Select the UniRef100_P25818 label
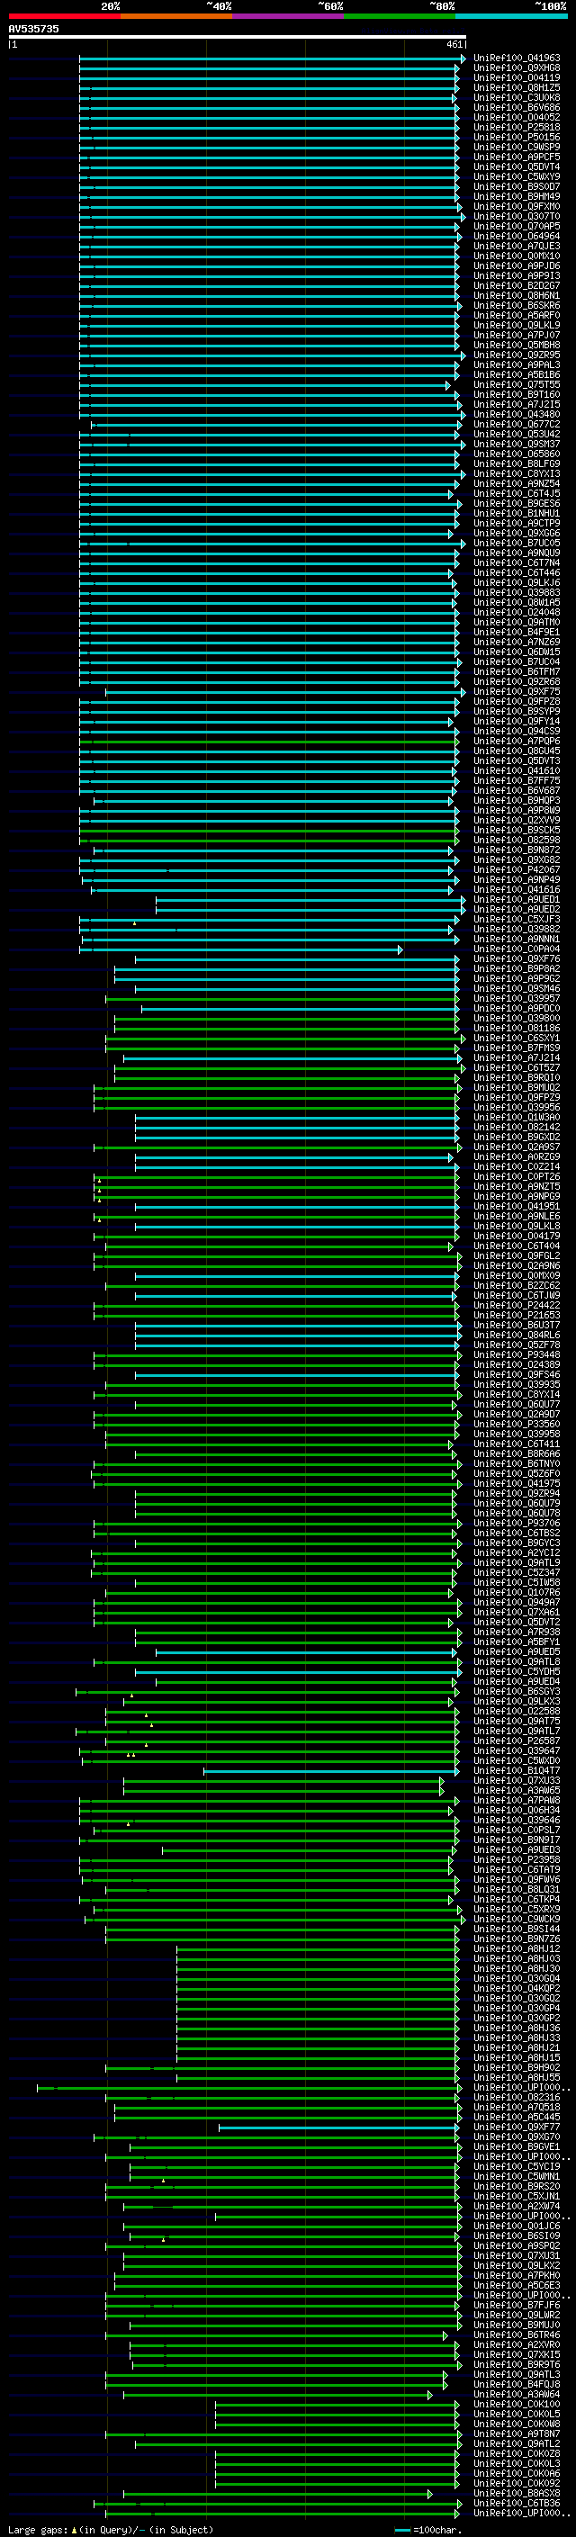 (517, 127)
